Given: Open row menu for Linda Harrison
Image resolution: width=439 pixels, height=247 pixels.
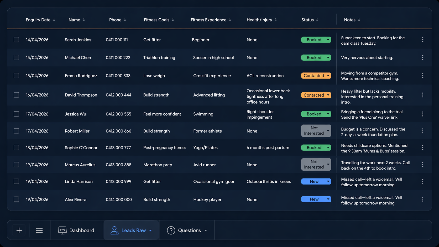Looking at the screenshot, I should click(422, 181).
